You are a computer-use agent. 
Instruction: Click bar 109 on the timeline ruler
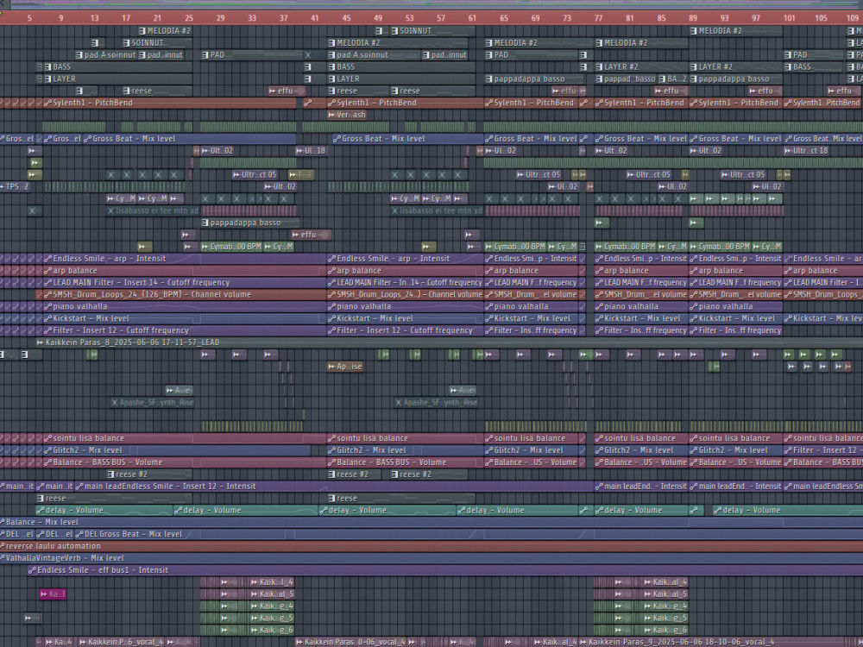[852, 18]
